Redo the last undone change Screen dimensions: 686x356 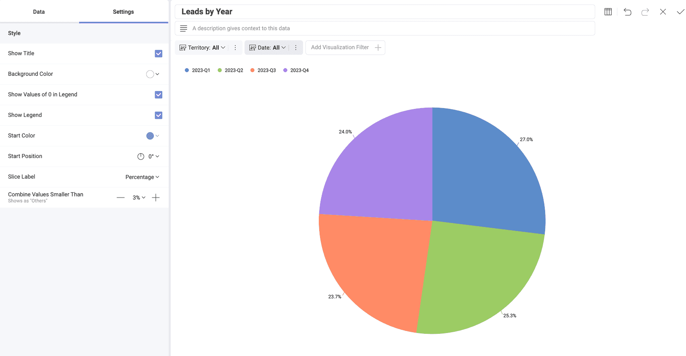(x=645, y=12)
